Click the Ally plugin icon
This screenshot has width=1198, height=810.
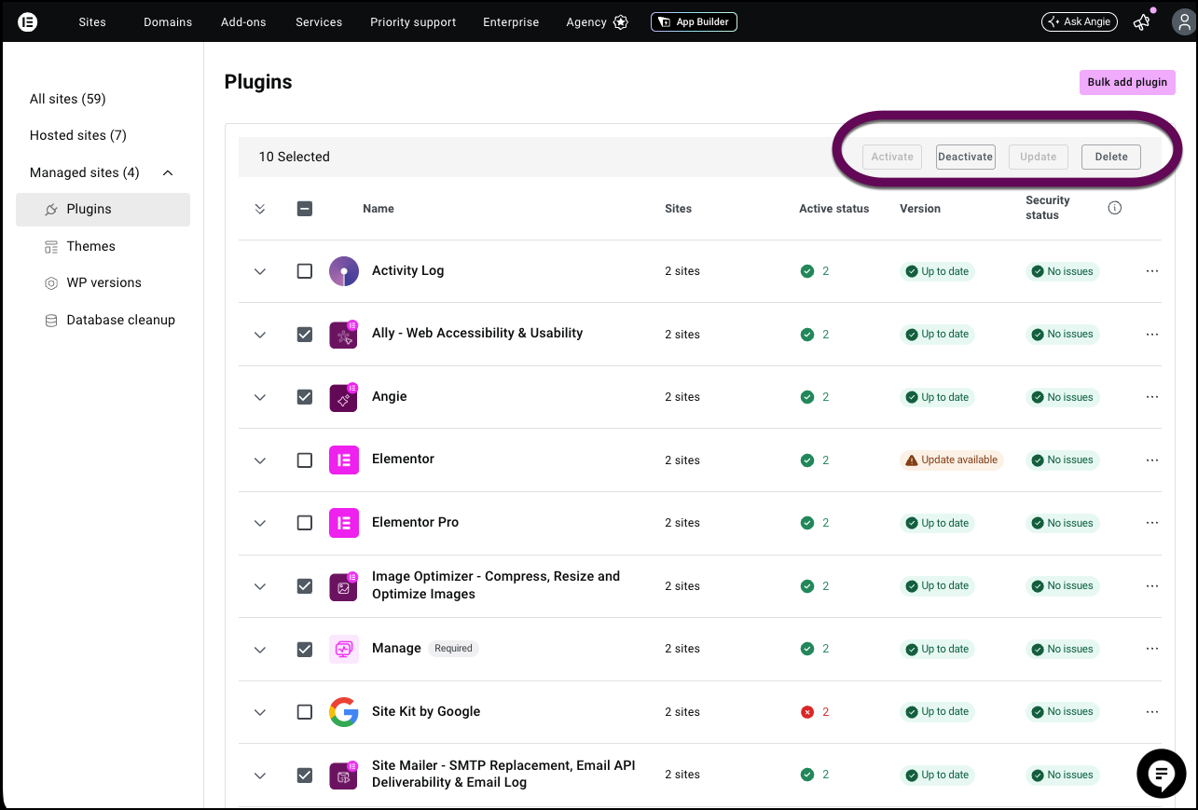coord(344,335)
